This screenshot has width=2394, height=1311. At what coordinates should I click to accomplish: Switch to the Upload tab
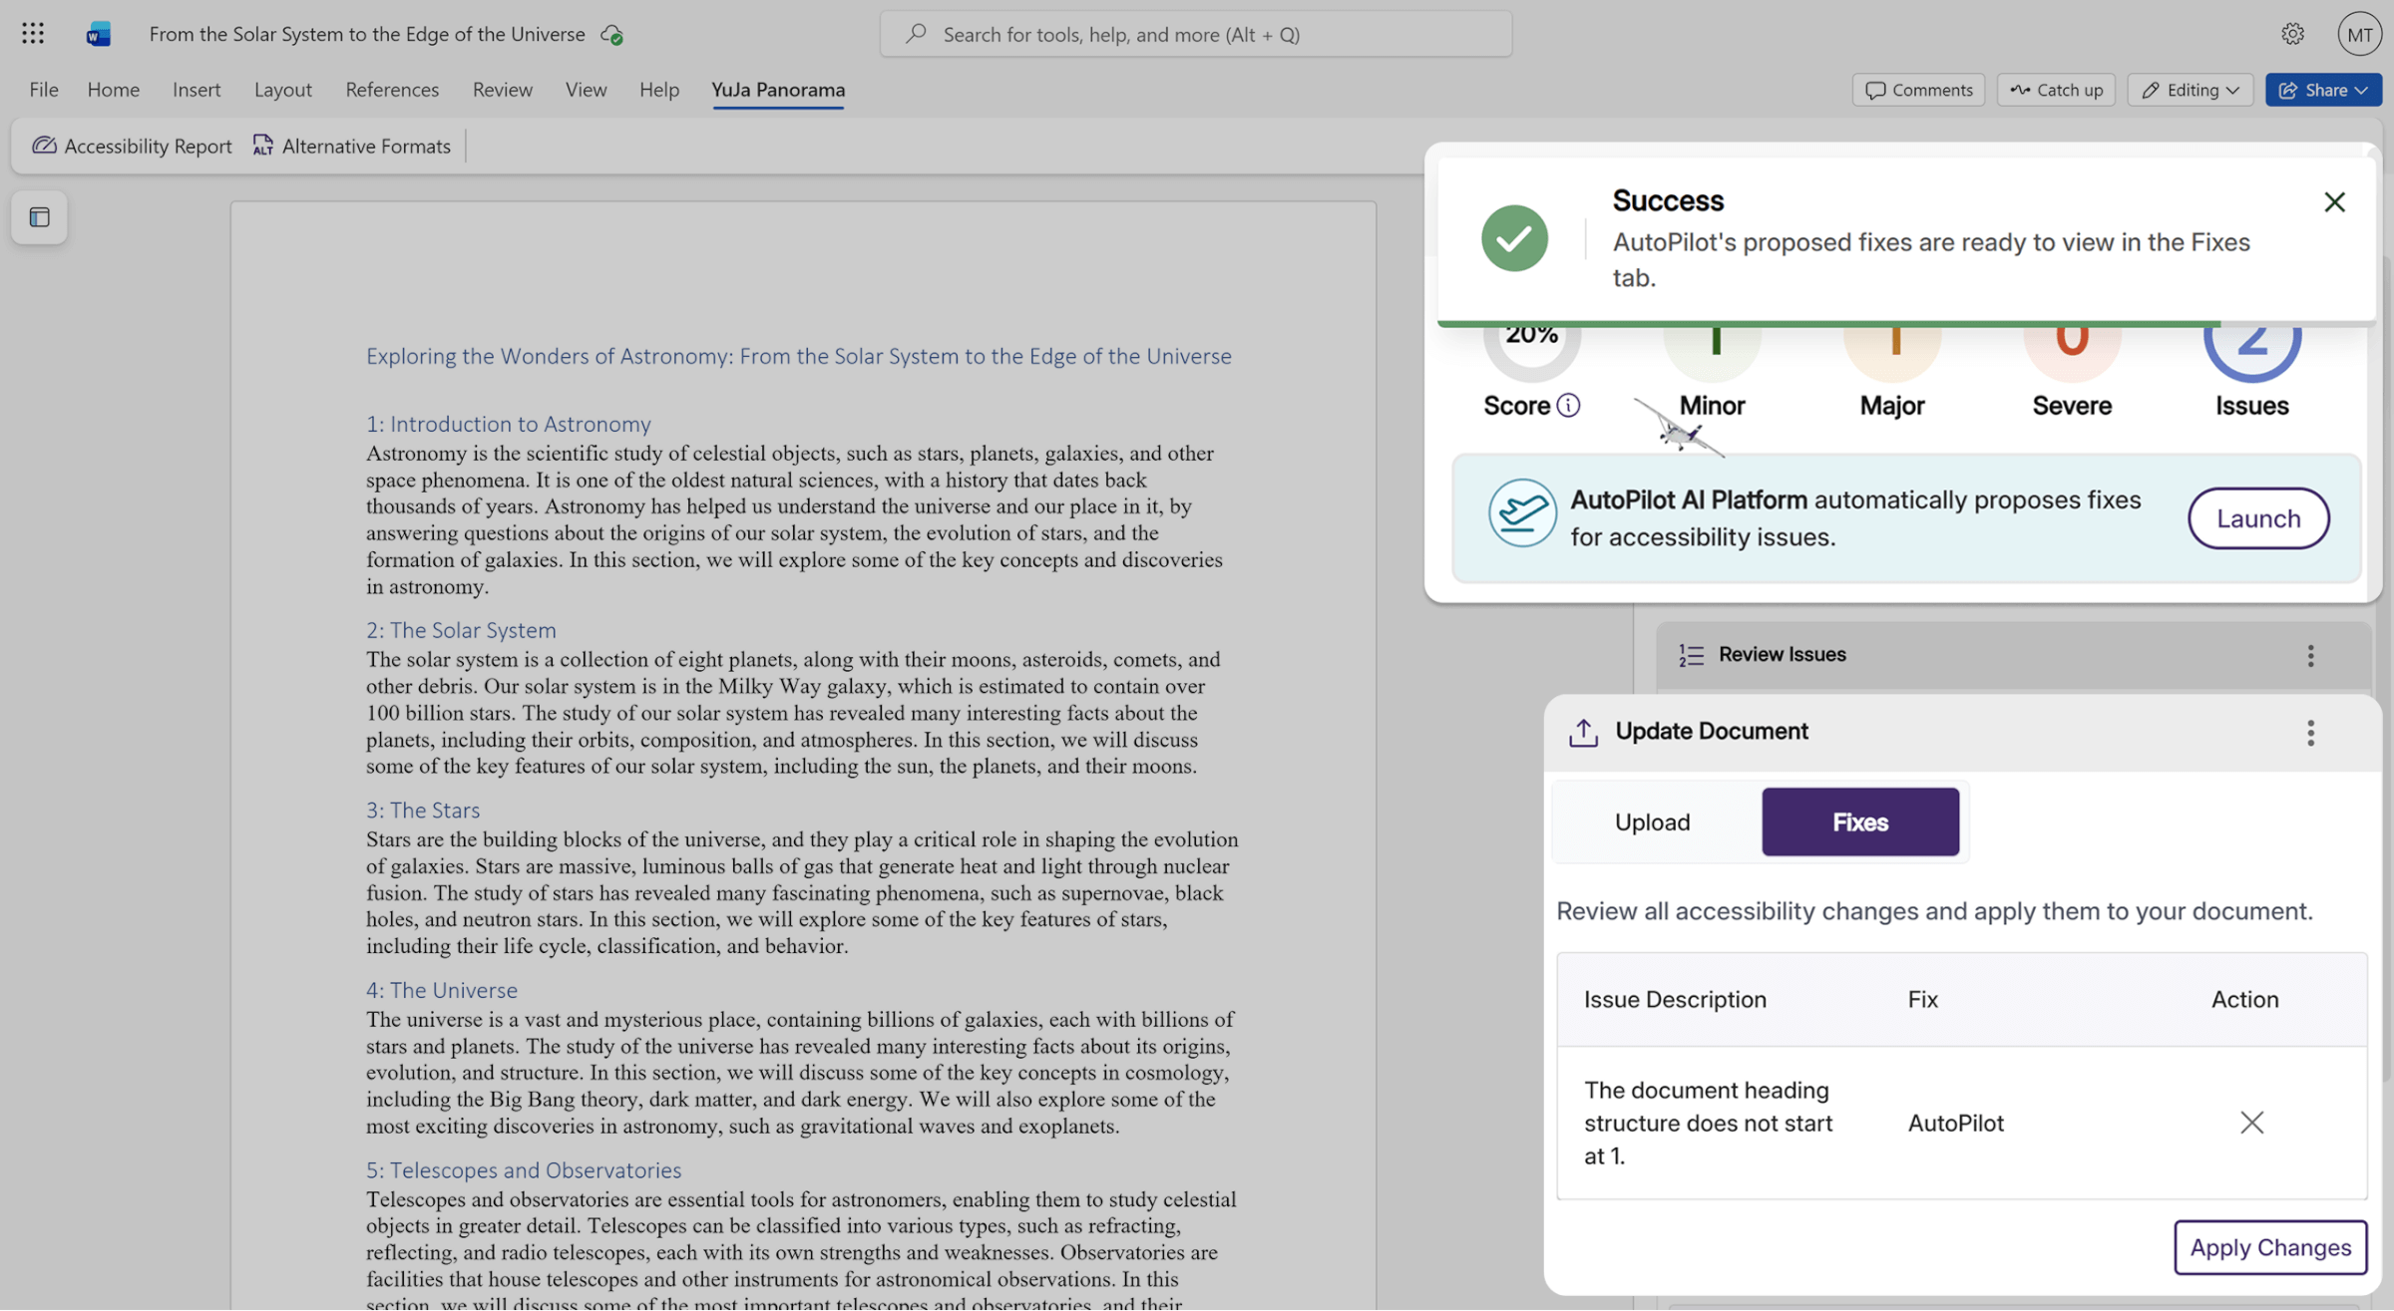1652,821
